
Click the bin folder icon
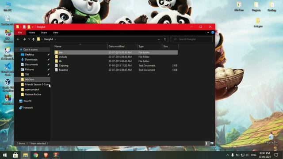[x=57, y=52]
